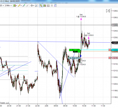Open the grayed-out Strategies icon
The height and width of the screenshot is (108, 118).
(x=52, y=6)
